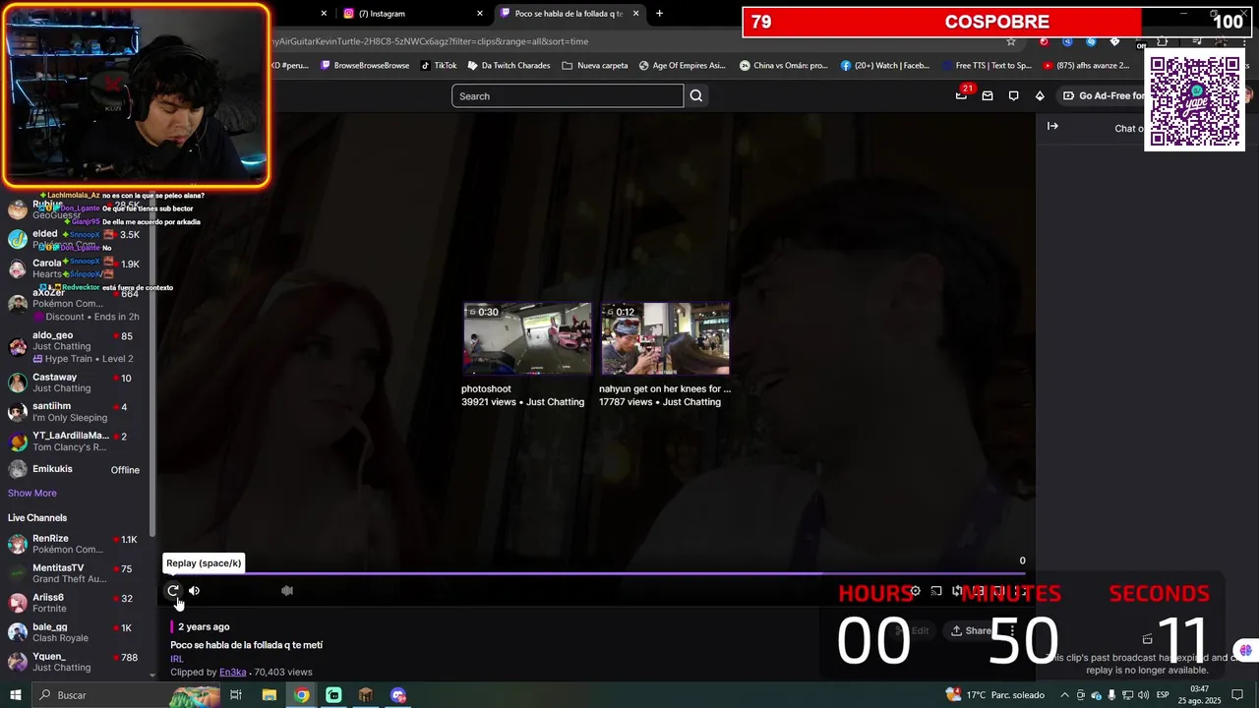
Task: Open the Facebook Watch bookmark
Action: tap(884, 66)
